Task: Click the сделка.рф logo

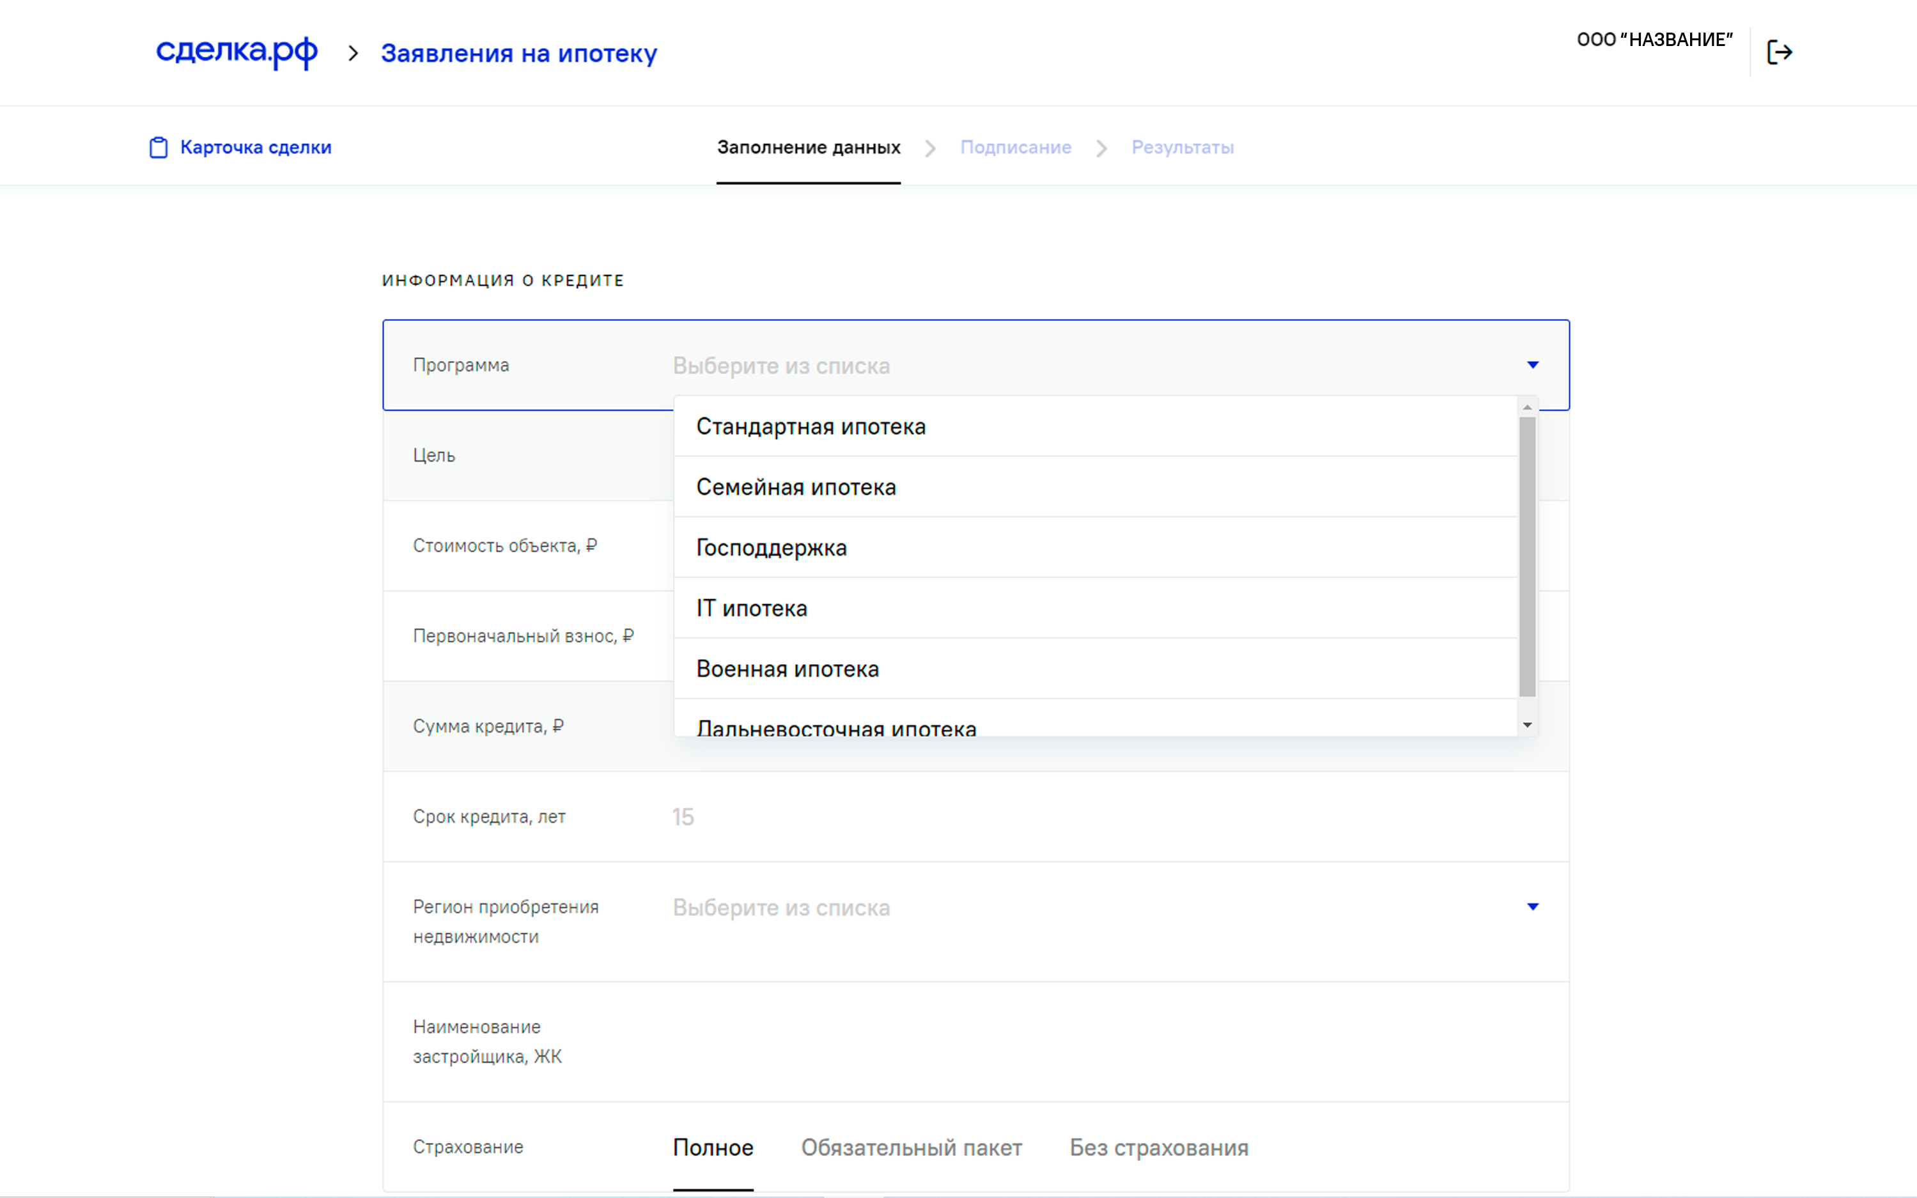Action: click(236, 52)
